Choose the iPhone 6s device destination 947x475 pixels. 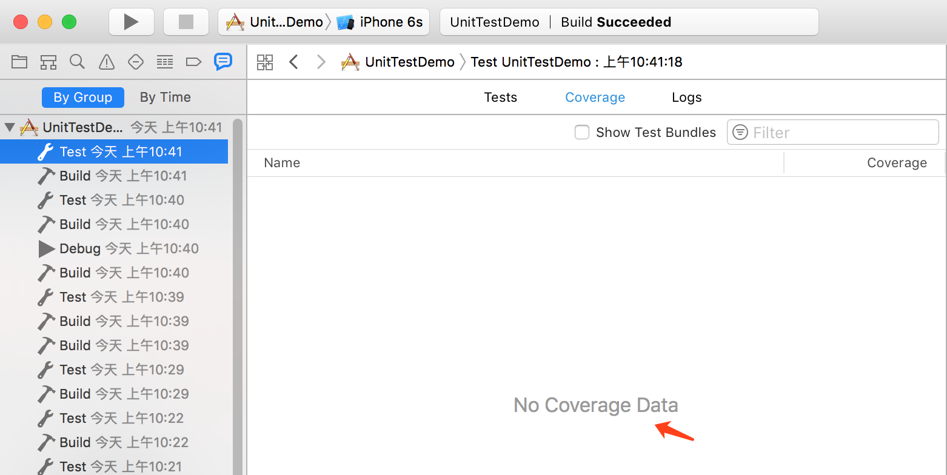pyautogui.click(x=380, y=22)
